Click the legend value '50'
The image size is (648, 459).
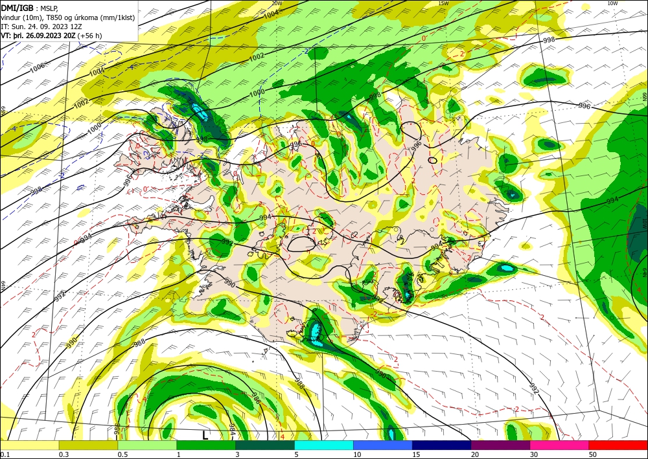(593, 454)
